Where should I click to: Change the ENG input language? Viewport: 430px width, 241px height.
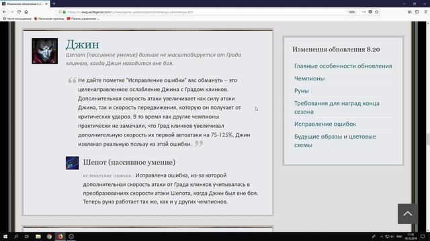click(399, 236)
